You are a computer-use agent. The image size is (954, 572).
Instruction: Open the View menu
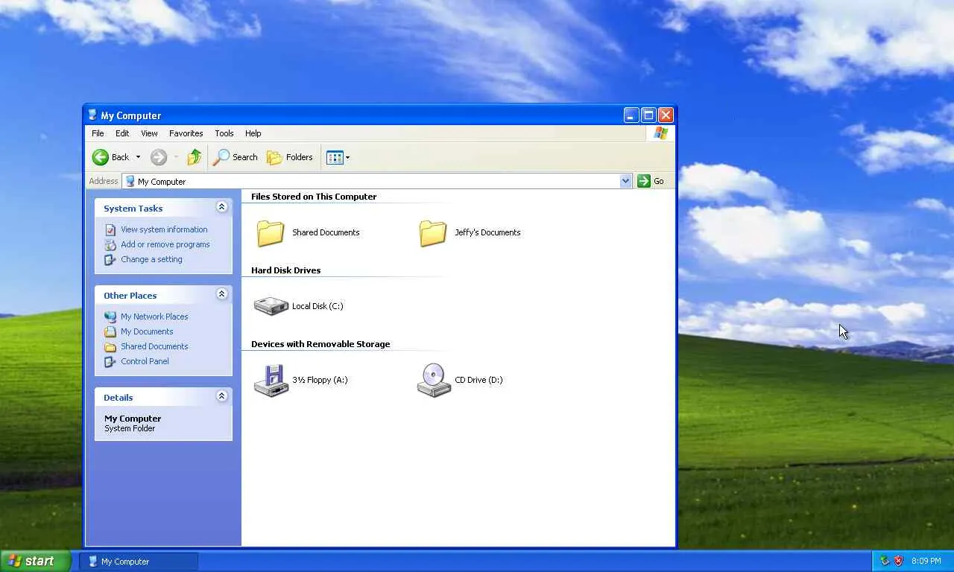149,133
